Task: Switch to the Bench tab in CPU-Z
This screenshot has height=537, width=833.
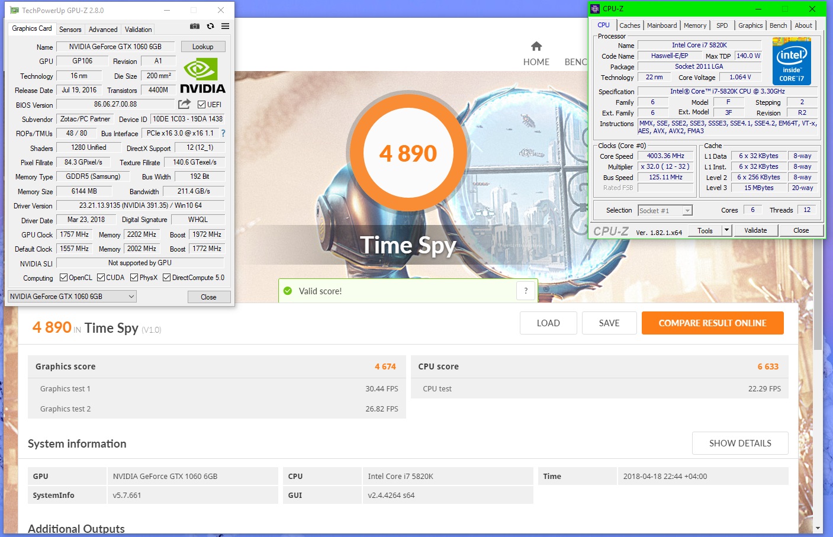Action: (x=779, y=25)
